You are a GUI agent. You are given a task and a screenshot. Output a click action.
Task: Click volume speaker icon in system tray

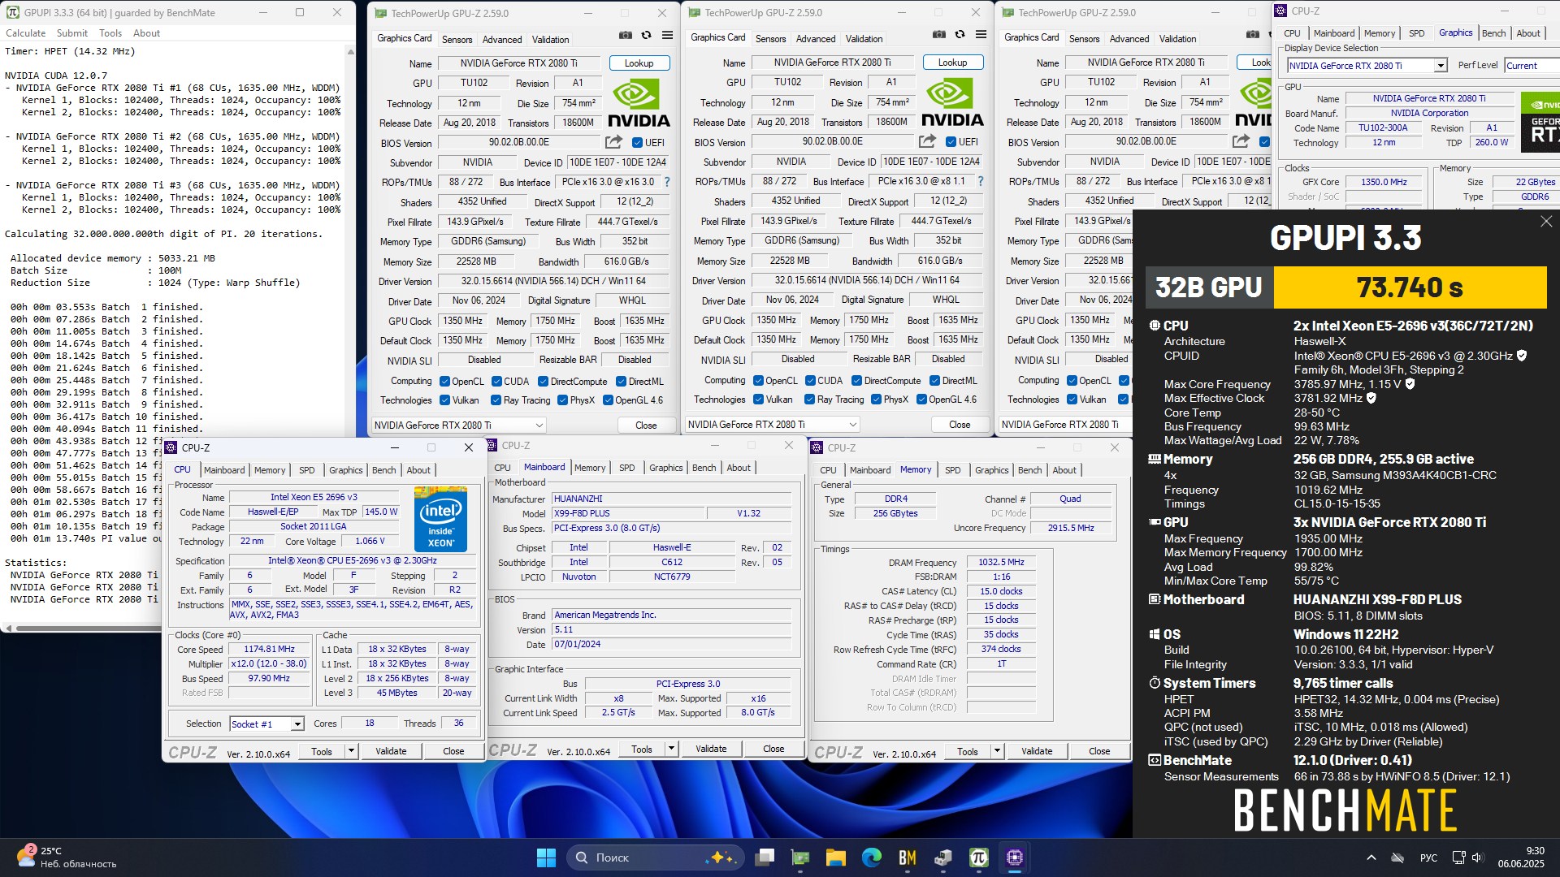tap(1477, 858)
